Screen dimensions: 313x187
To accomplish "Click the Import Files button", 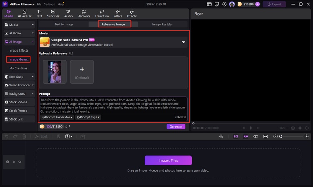I will pos(168,160).
